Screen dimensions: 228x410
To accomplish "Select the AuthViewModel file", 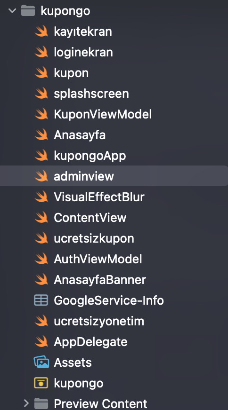I will 98,259.
